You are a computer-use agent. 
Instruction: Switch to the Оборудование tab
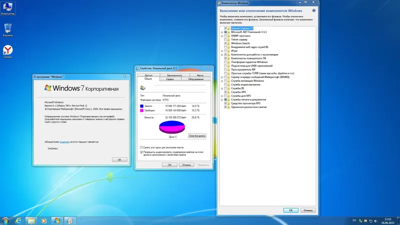point(195,79)
